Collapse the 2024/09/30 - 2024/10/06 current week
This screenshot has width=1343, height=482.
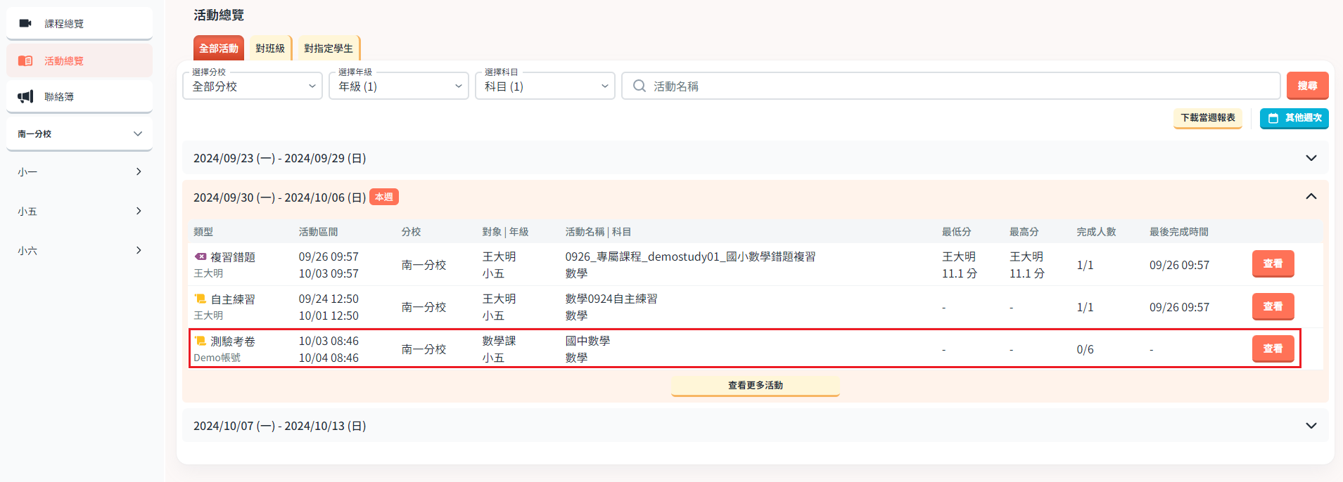(x=755, y=197)
